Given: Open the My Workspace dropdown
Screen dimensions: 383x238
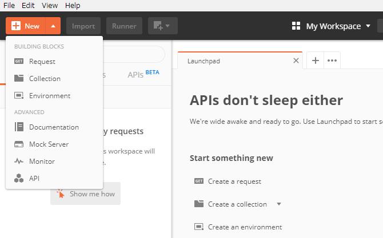Looking at the screenshot, I should (368, 26).
